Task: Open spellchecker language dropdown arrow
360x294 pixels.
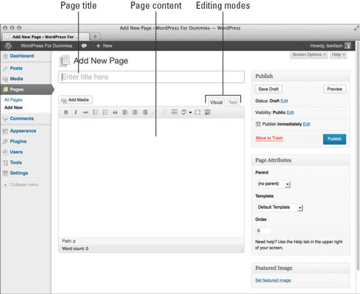Action: (x=190, y=112)
